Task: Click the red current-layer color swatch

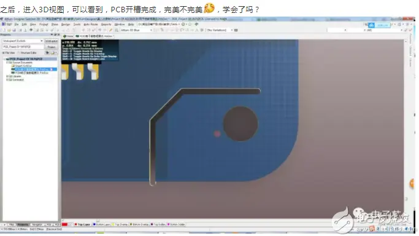Action: tap(64, 224)
